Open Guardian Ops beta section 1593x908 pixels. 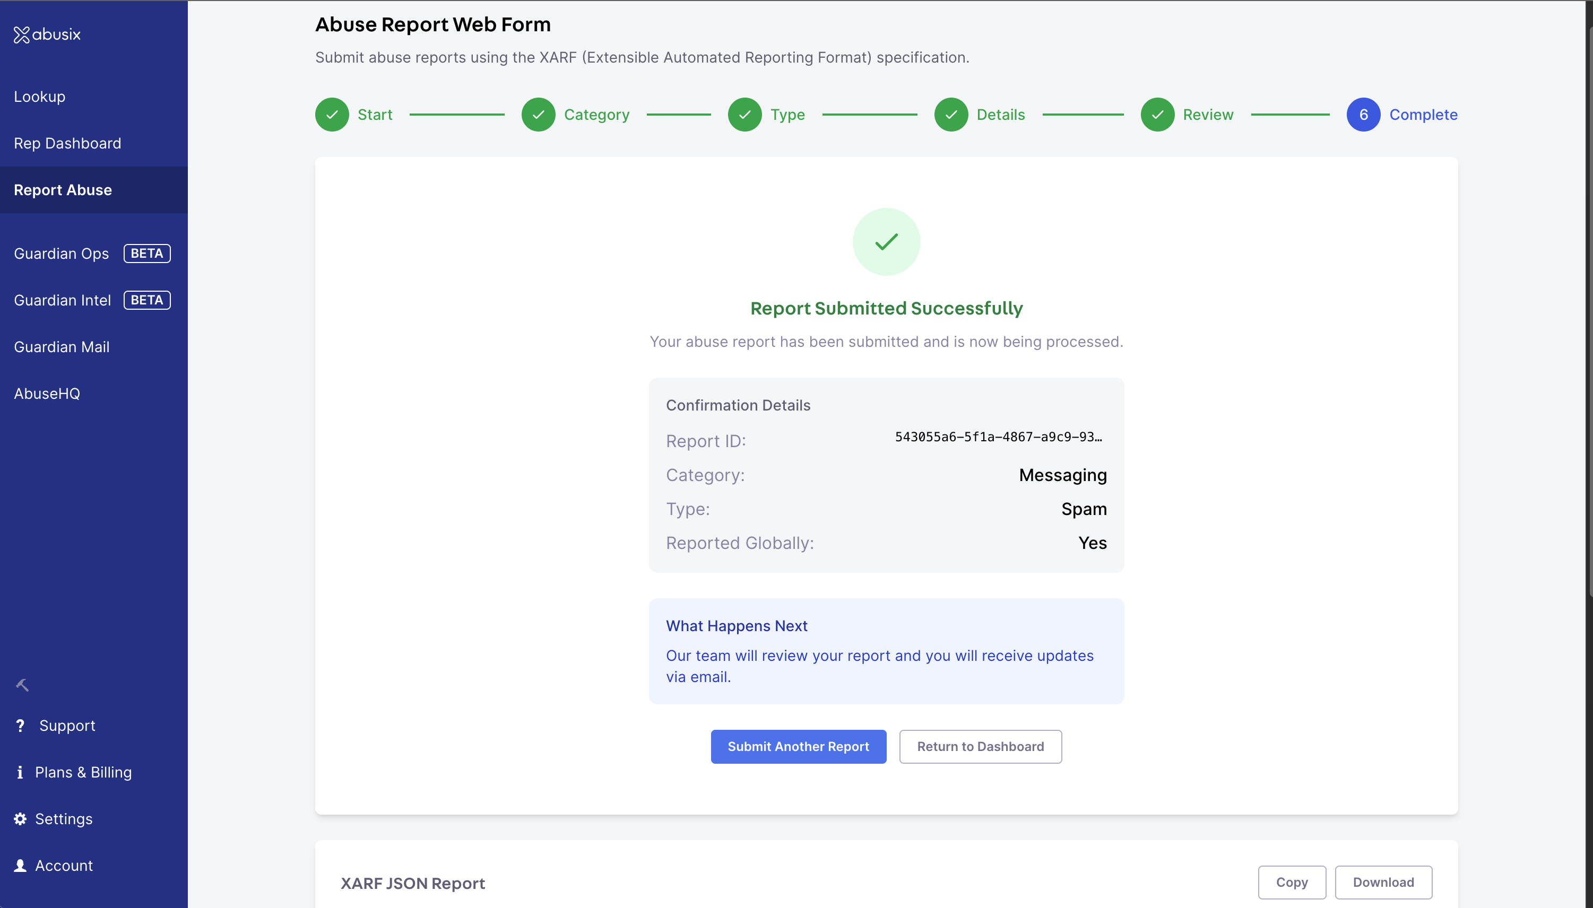[x=62, y=254]
